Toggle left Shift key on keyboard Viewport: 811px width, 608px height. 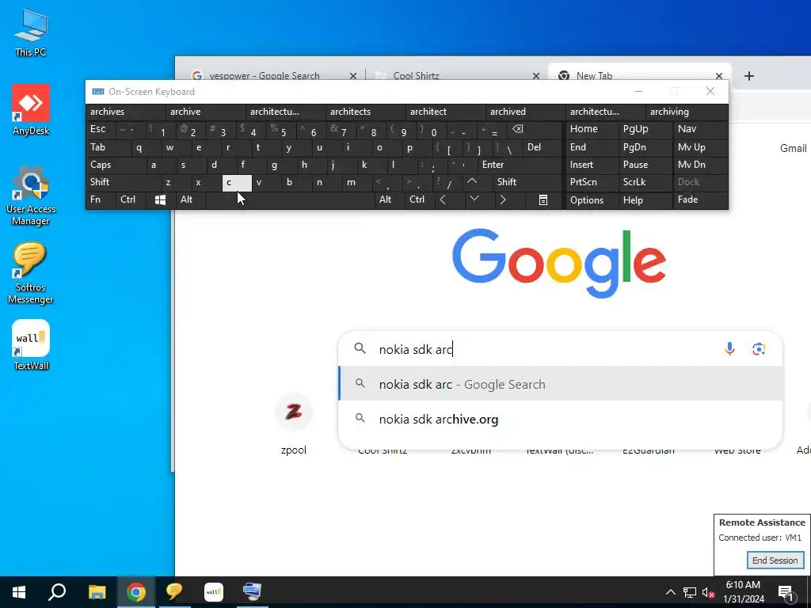[123, 182]
